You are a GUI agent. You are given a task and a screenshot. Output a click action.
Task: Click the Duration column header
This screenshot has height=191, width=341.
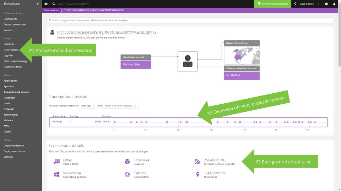pos(106,116)
